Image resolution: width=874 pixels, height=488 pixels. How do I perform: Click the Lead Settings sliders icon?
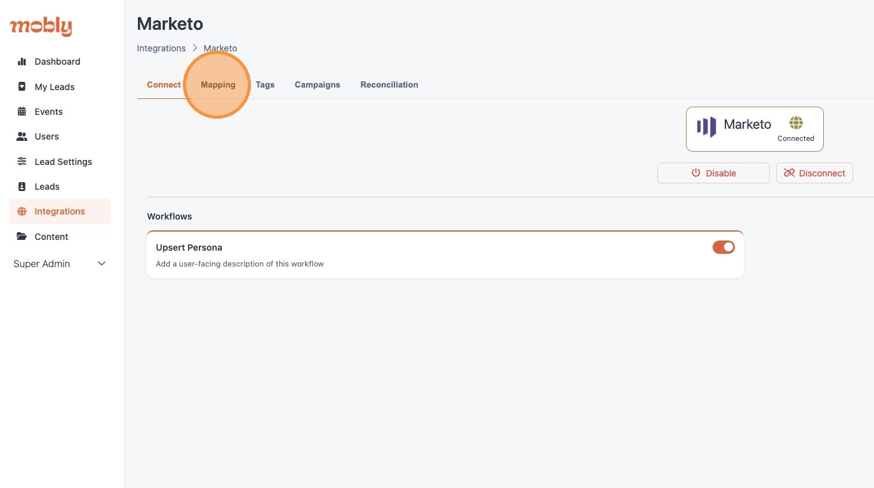click(x=22, y=162)
